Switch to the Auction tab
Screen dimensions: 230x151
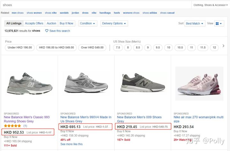click(51, 23)
